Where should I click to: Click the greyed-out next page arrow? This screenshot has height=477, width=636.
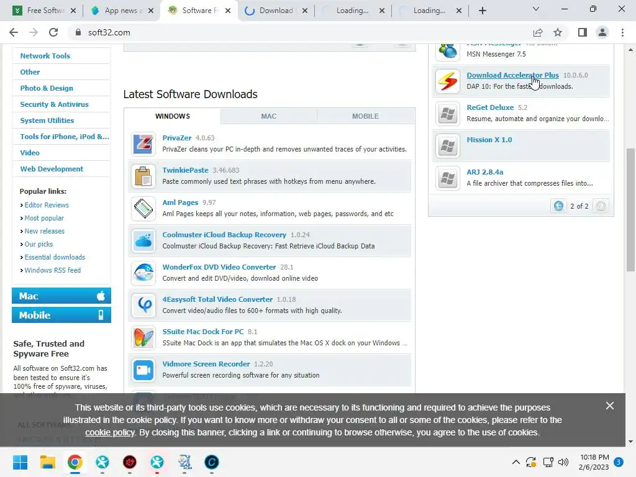[x=601, y=206]
